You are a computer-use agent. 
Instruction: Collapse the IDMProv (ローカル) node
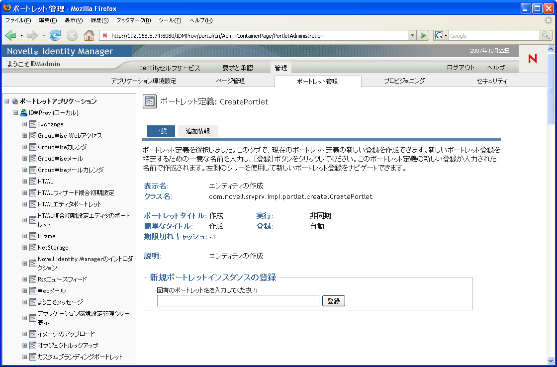click(15, 112)
